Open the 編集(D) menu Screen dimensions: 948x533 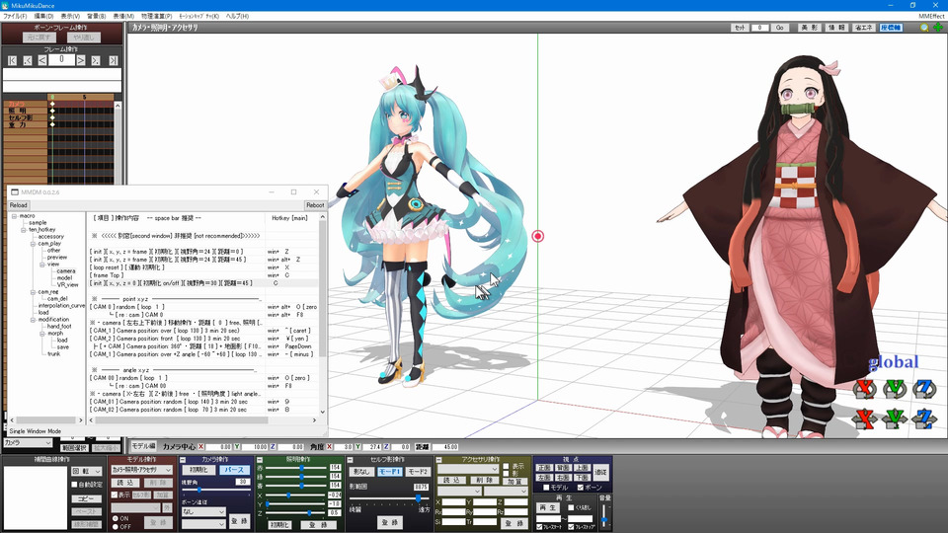click(x=43, y=17)
